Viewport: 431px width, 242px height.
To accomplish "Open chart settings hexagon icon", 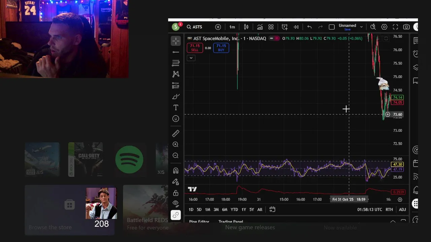I will pos(384,27).
